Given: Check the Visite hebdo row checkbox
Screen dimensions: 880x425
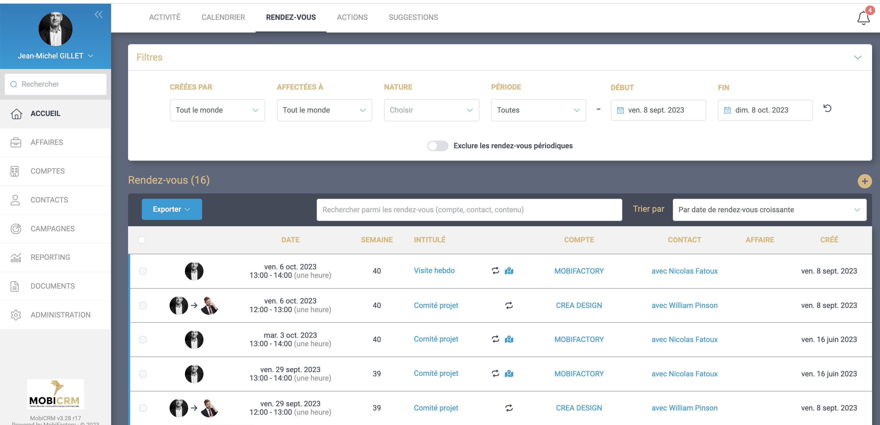Looking at the screenshot, I should [143, 271].
